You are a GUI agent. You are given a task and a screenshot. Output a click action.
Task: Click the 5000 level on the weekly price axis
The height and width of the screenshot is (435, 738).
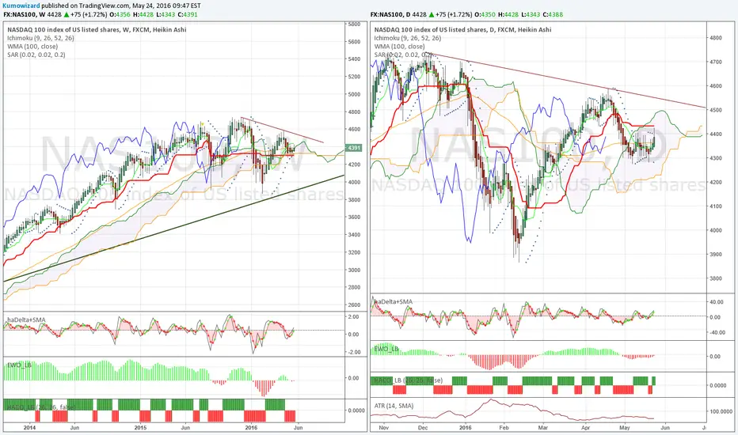(x=354, y=95)
